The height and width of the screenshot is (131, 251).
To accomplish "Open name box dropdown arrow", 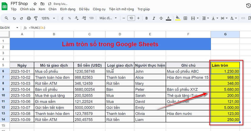I will [x=17, y=28].
